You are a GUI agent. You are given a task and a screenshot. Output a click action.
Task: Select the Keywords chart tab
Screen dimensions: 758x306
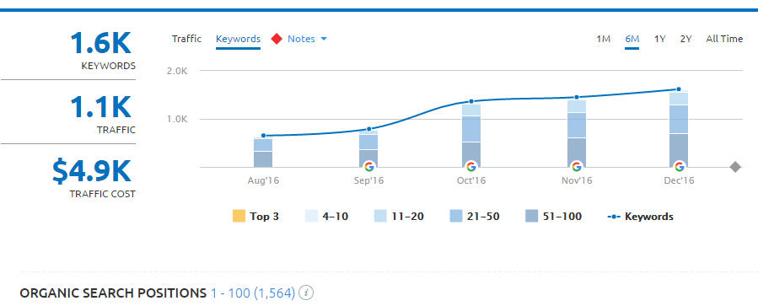coord(238,39)
